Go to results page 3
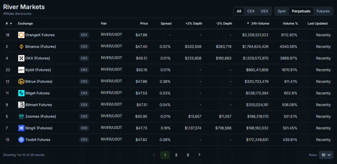337x164 pixels. (x=188, y=155)
